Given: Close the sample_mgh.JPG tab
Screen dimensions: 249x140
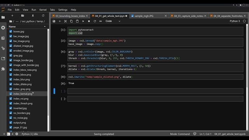Looking at the screenshot, I should click(x=166, y=16).
